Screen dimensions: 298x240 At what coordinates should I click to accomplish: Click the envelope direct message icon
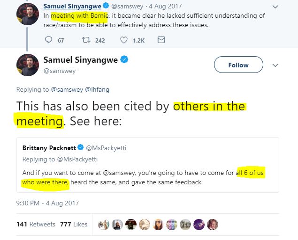(x=161, y=40)
